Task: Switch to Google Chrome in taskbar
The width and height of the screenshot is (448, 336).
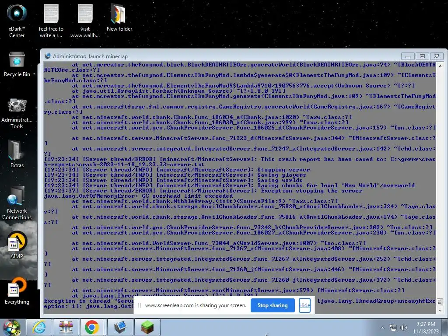Action: 92,327
